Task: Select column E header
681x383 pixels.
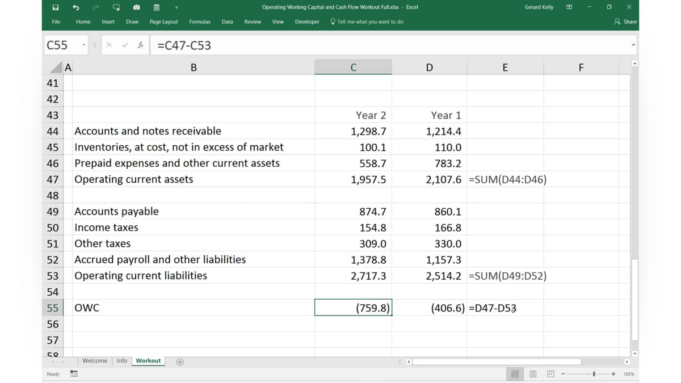Action: click(505, 68)
